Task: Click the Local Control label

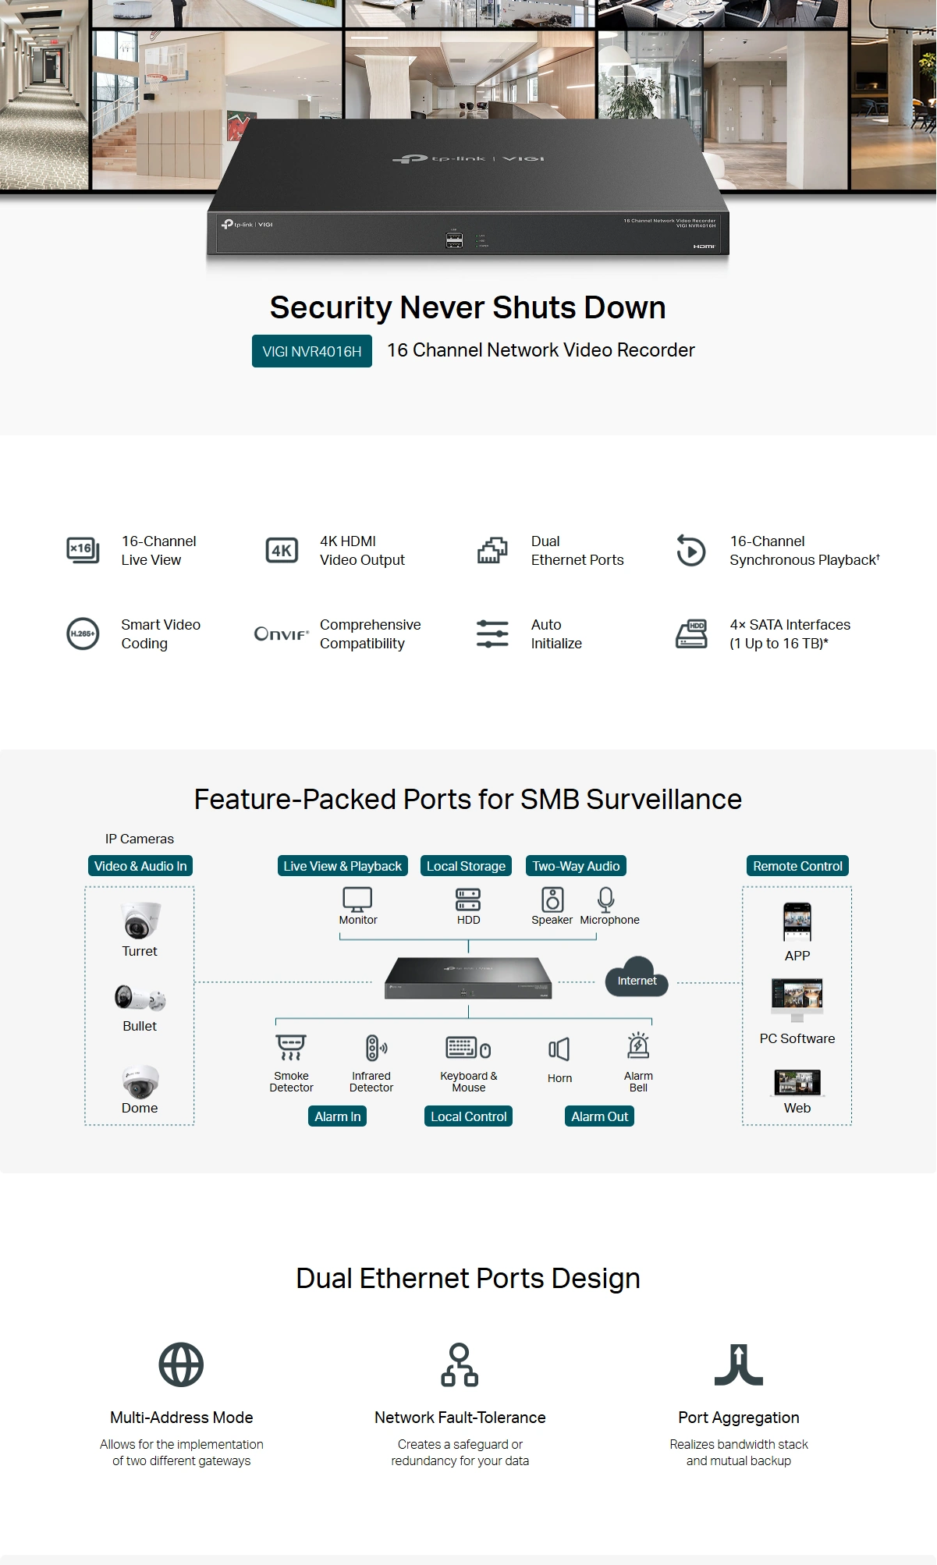Action: click(468, 1116)
